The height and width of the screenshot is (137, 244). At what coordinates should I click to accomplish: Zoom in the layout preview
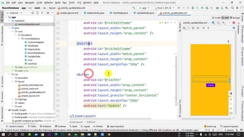(231, 99)
